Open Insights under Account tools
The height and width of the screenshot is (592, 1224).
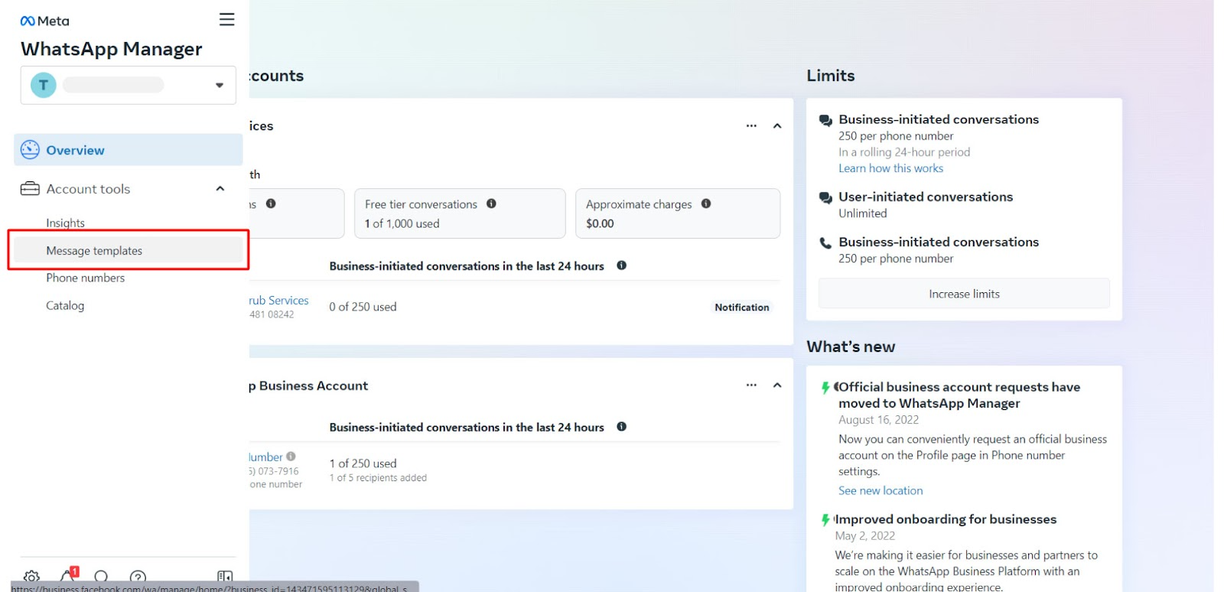(x=65, y=223)
